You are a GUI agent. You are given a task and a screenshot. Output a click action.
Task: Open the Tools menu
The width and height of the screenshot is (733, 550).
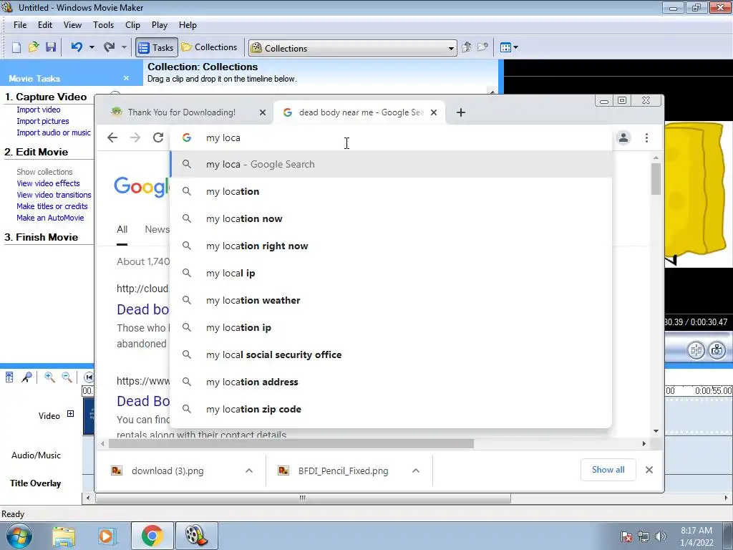[x=103, y=25]
